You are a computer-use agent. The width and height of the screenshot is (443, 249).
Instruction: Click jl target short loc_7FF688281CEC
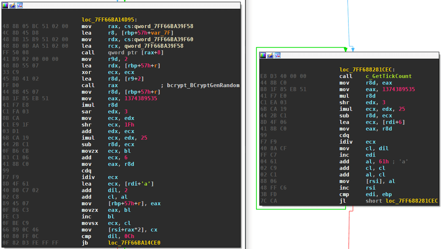[x=402, y=201]
